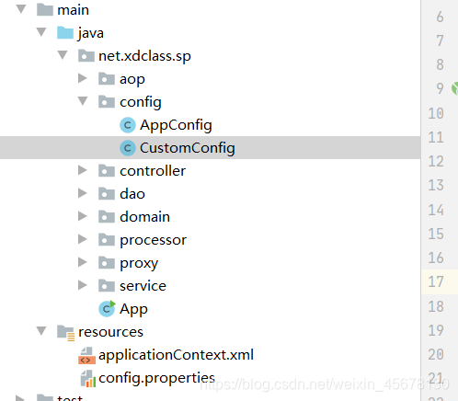The image size is (458, 401).
Task: Select the resources folder label
Action: click(110, 332)
